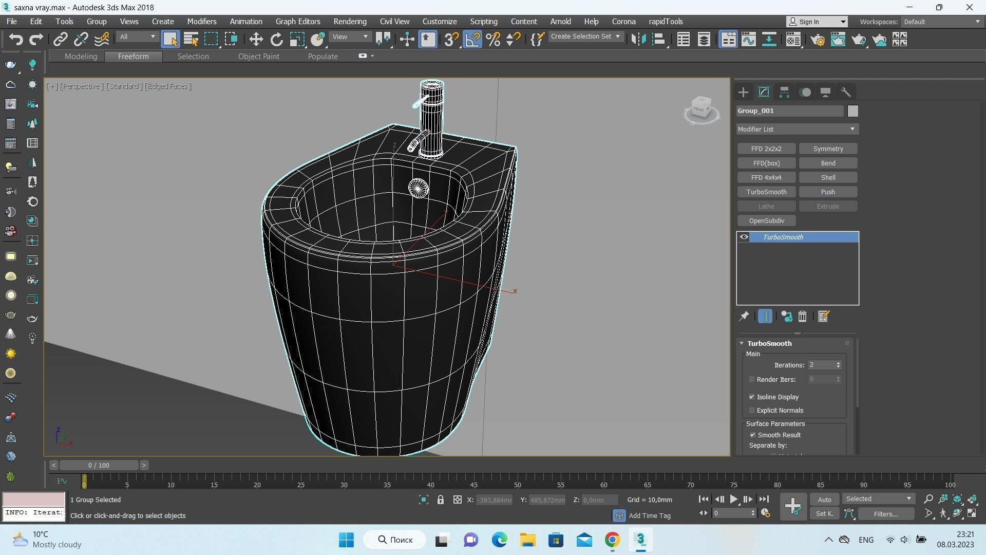
Task: Choose Select and Move tool
Action: coord(256,40)
